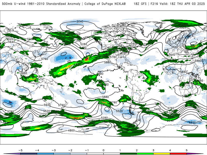Click the "500mb U-wind 1981-2010 Standardized Anomaly" title
Viewport: 207px width, 155px height.
click(x=41, y=4)
